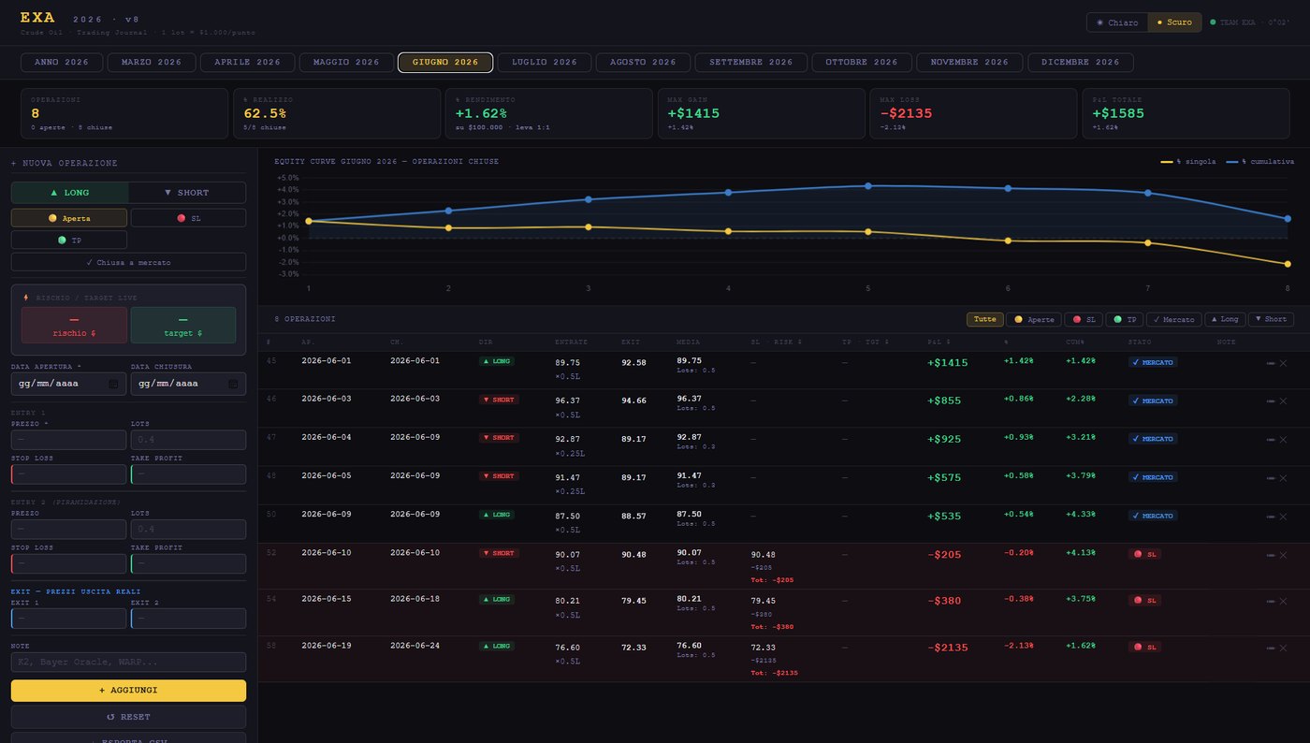Click the MAX LOSS summary card
1310x743 pixels.
tap(973, 113)
